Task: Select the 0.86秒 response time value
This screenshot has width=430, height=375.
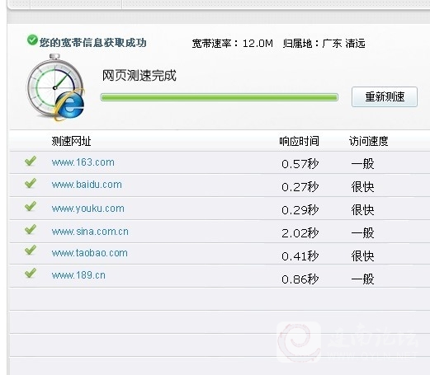Action: pos(300,279)
